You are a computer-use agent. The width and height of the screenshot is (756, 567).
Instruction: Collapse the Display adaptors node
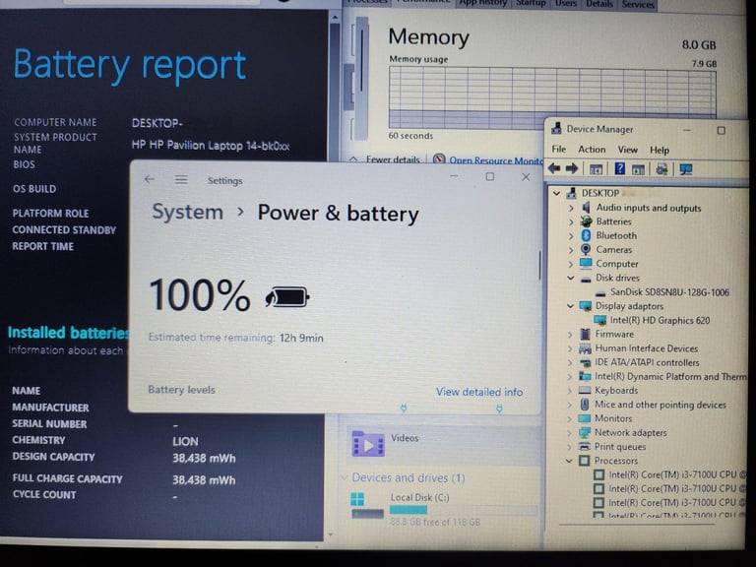(570, 306)
